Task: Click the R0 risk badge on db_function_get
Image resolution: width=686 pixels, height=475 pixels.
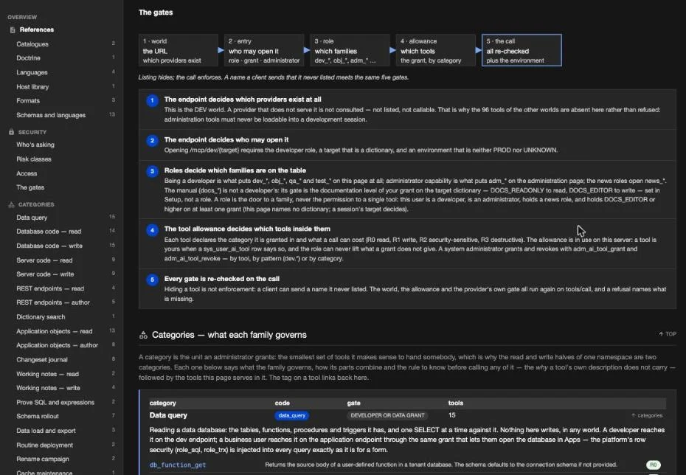Action: coord(654,465)
